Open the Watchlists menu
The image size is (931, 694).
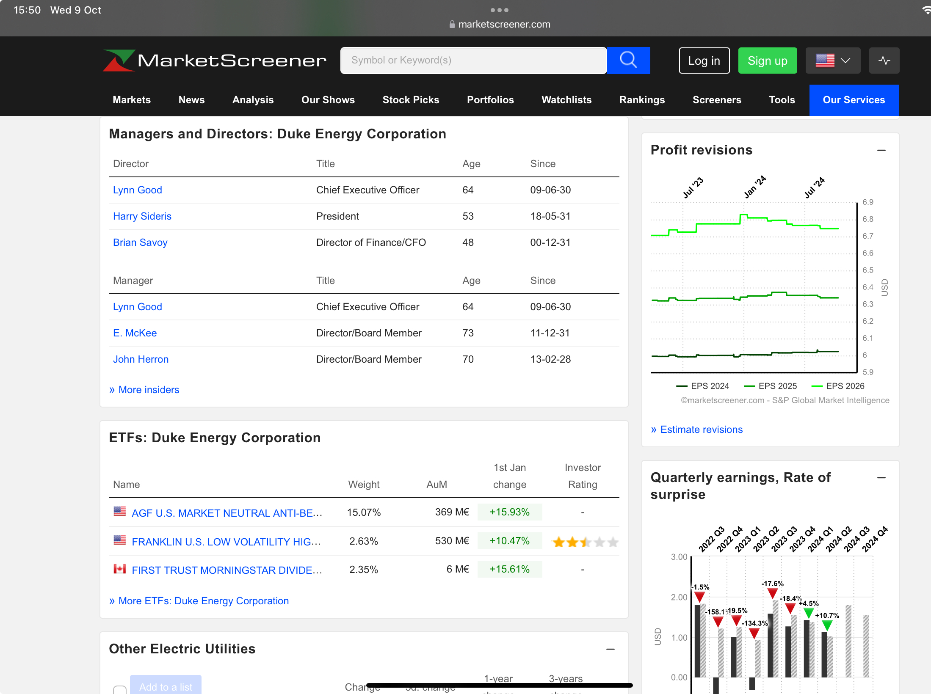(x=566, y=100)
